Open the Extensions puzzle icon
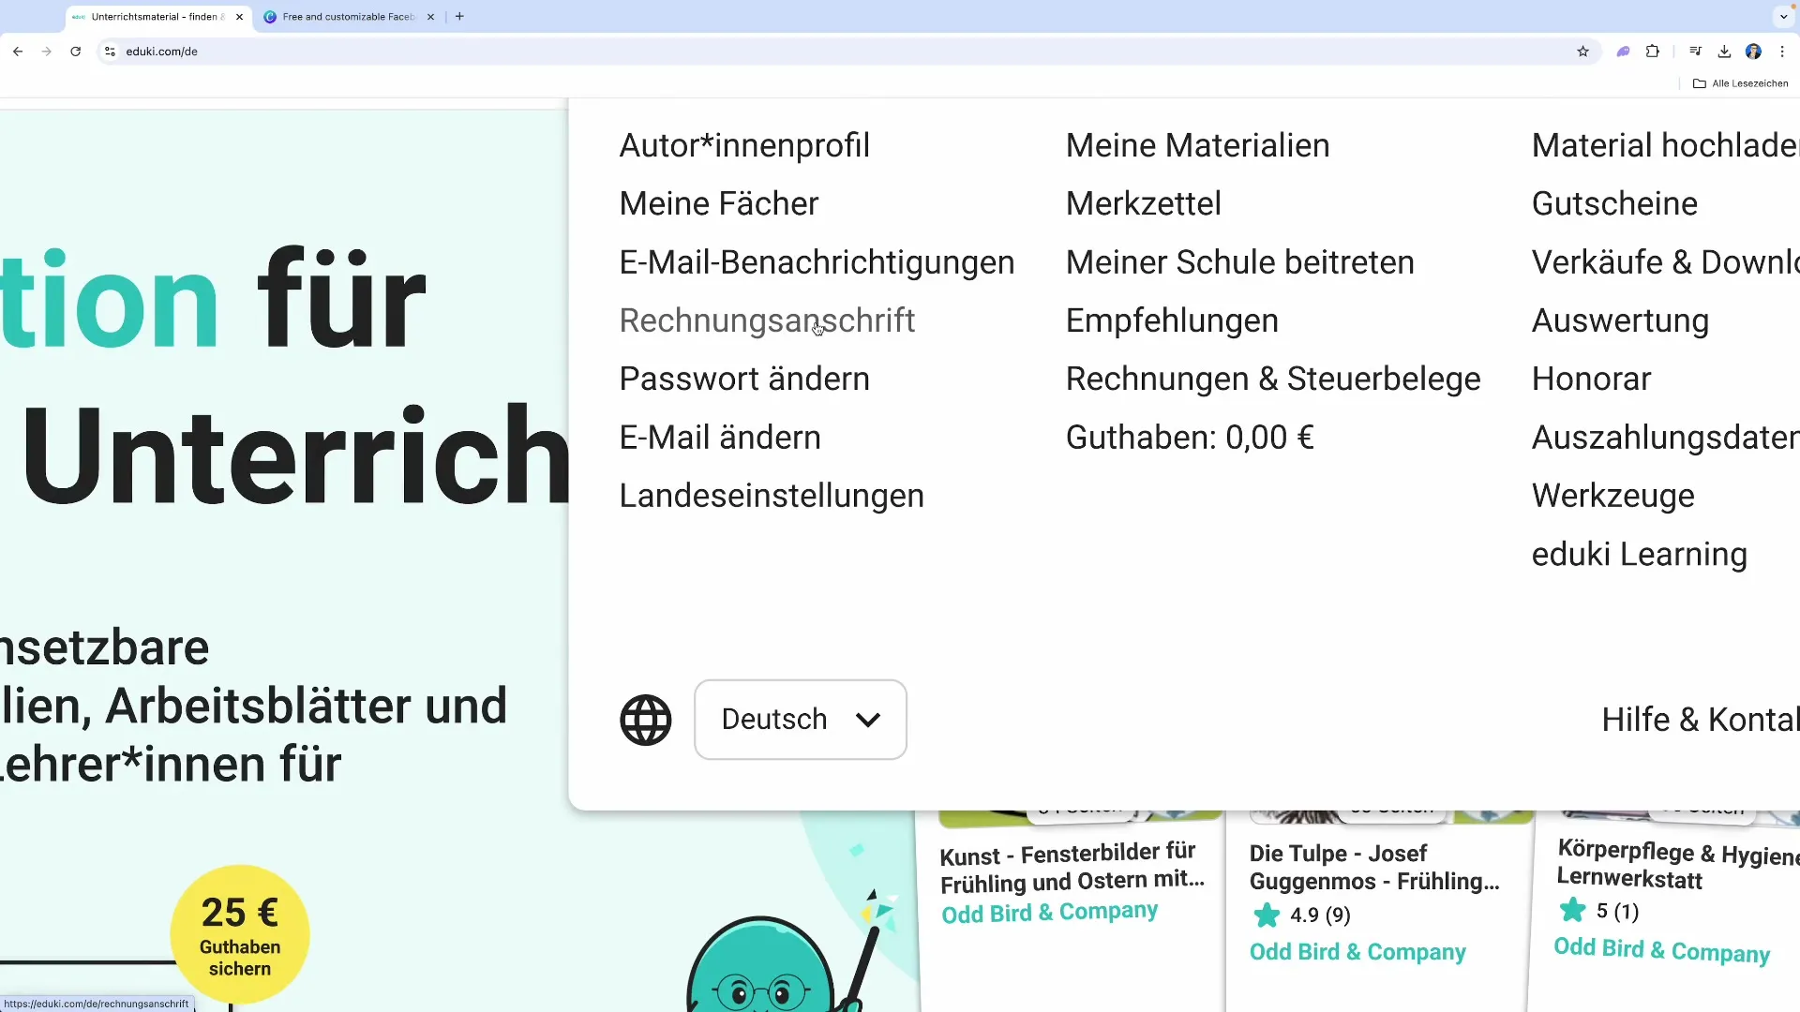The image size is (1800, 1012). (x=1653, y=52)
